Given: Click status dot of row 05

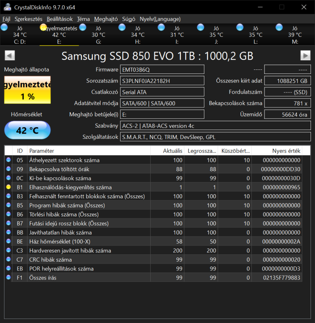Looking at the screenshot, I should click(x=8, y=159).
